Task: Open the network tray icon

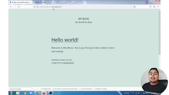Action: pos(136,93)
